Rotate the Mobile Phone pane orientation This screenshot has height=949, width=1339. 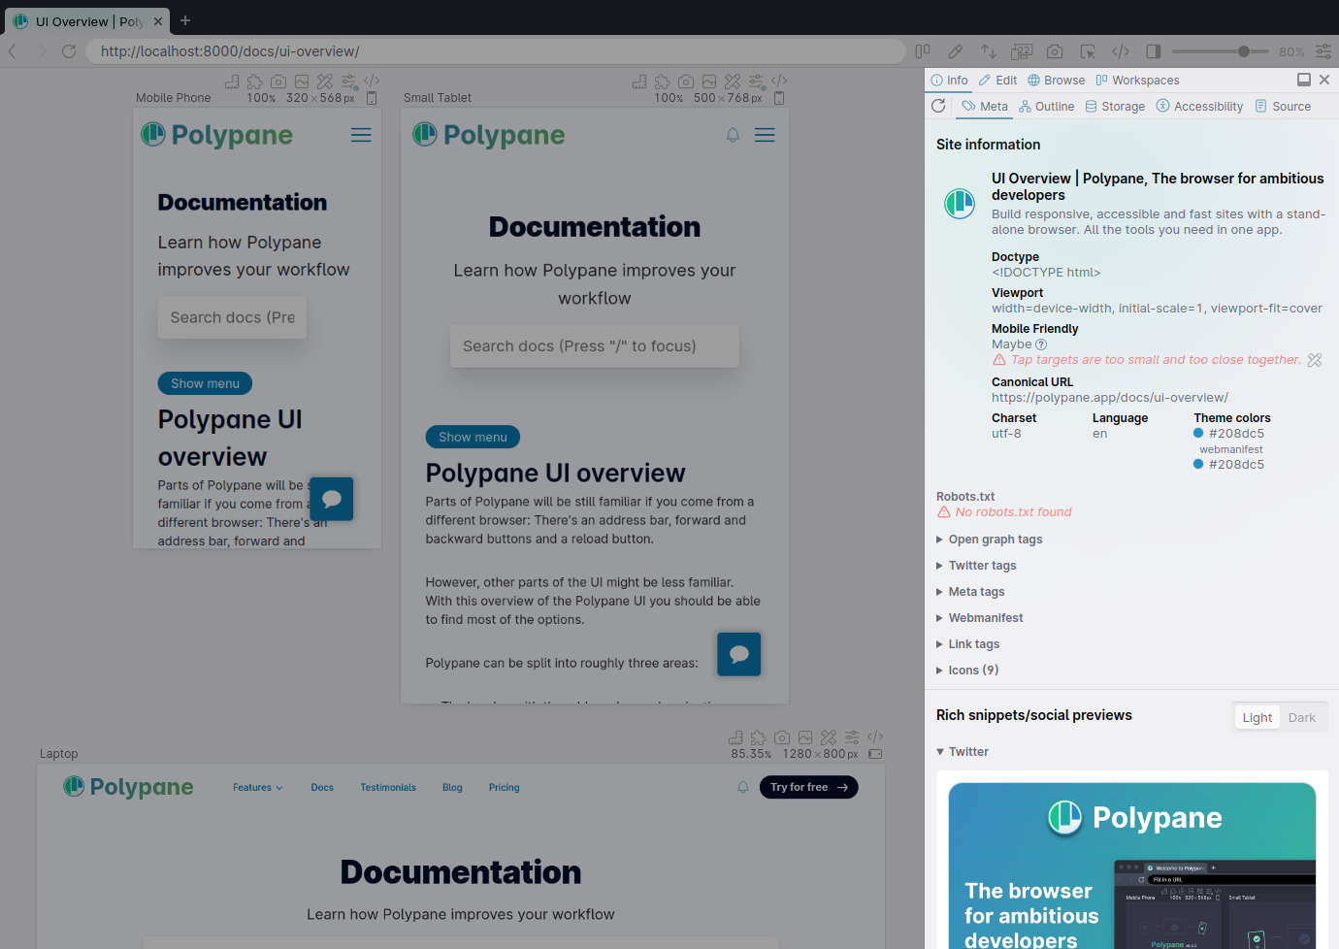click(x=372, y=98)
